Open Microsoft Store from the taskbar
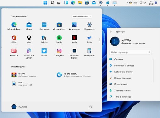This screenshot has width=160, height=118. 87,3
